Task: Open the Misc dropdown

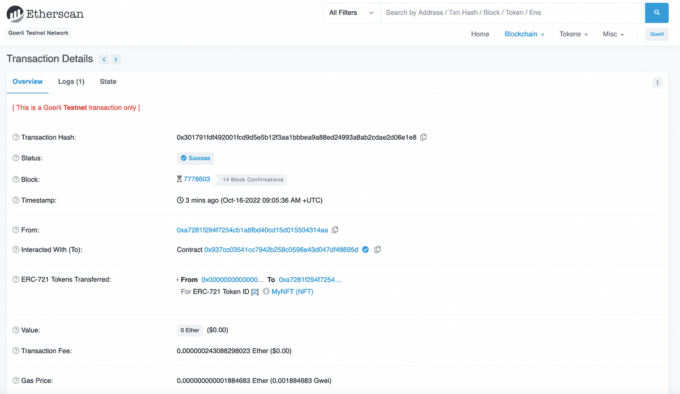Action: [x=613, y=34]
